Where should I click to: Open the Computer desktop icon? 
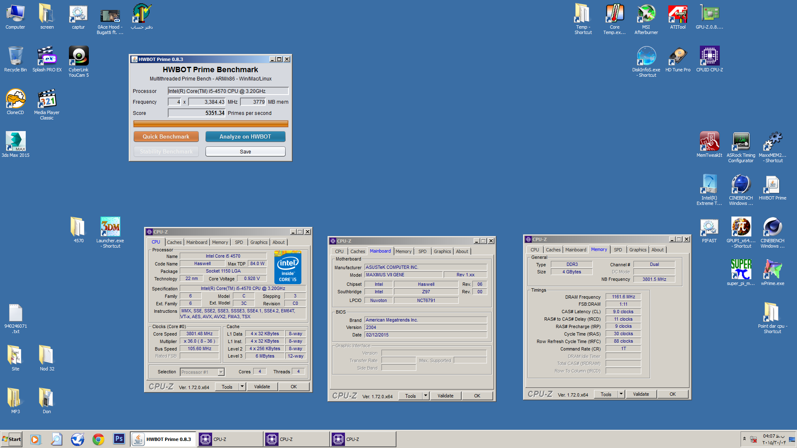[x=15, y=17]
